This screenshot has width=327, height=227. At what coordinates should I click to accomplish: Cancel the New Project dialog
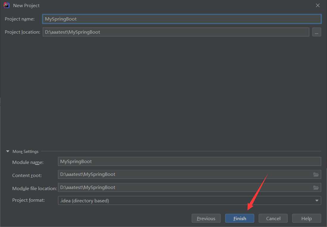pos(273,218)
